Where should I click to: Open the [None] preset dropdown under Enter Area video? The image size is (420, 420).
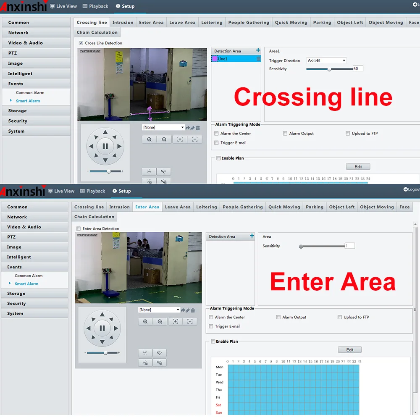159,310
